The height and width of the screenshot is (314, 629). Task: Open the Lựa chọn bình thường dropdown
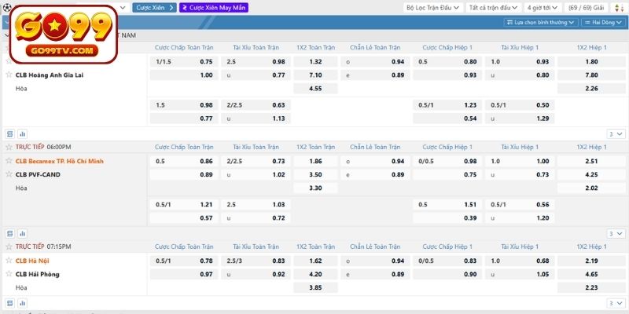(539, 23)
